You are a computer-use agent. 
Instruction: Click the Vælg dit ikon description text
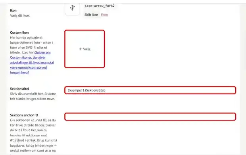coord(20,15)
